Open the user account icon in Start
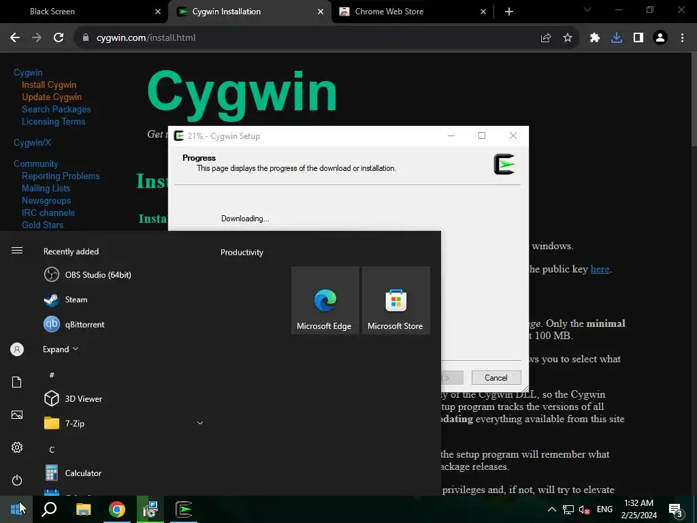The height and width of the screenshot is (523, 697). point(17,349)
